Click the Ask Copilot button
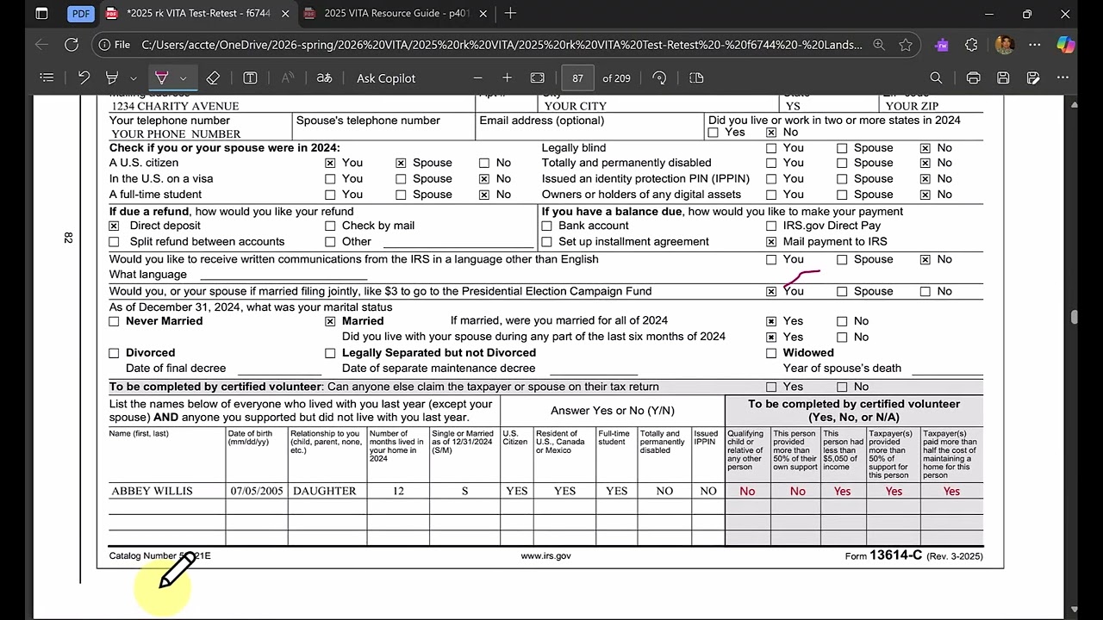The height and width of the screenshot is (620, 1103). click(386, 78)
